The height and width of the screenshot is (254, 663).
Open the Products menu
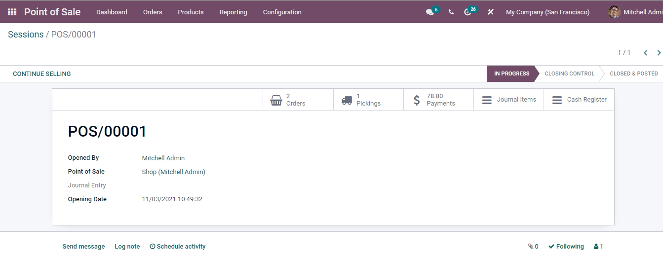pyautogui.click(x=191, y=12)
